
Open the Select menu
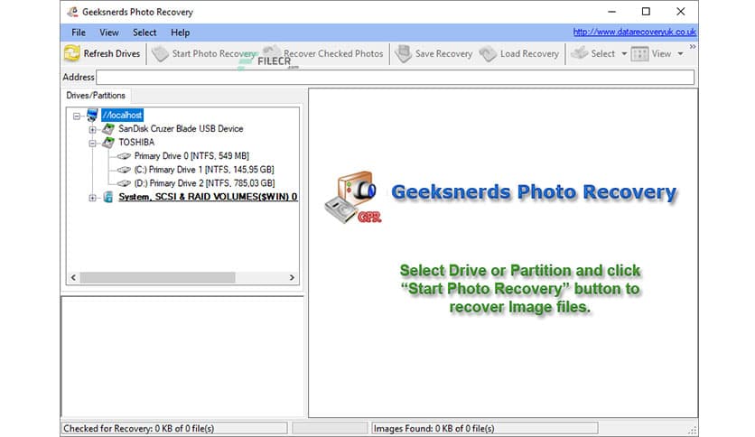coord(144,33)
